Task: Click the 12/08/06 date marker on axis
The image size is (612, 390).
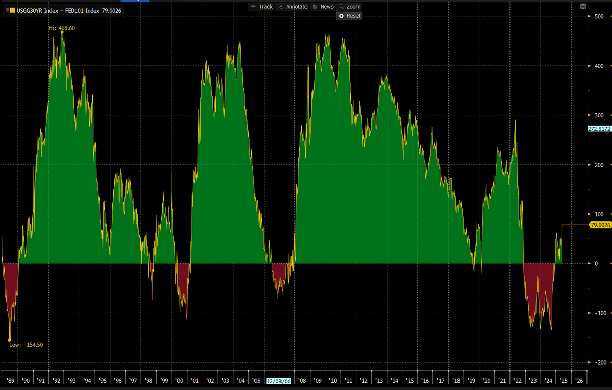Action: pyautogui.click(x=278, y=381)
